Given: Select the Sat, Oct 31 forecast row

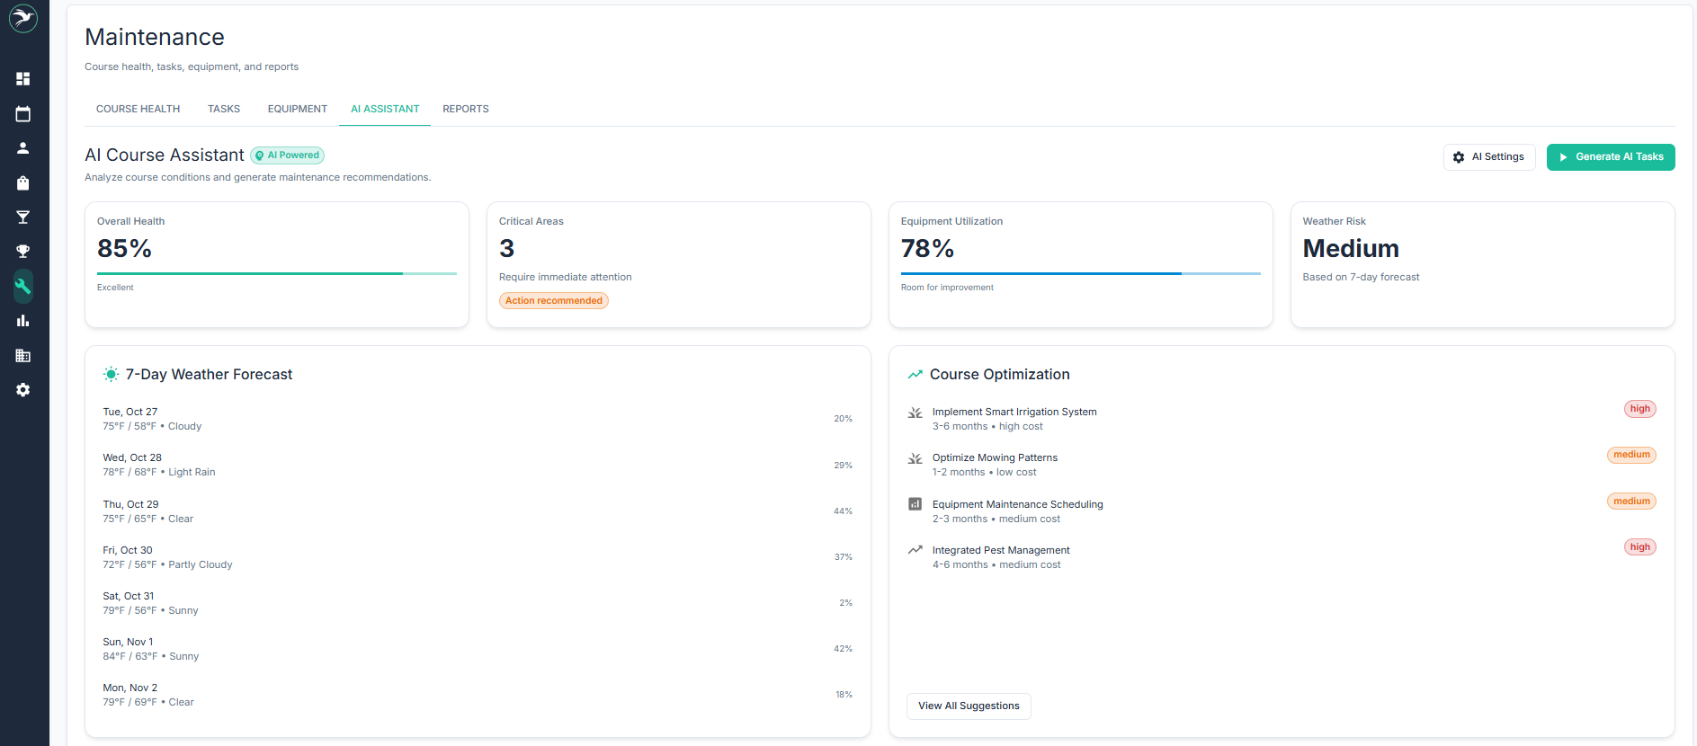Looking at the screenshot, I should point(478,603).
